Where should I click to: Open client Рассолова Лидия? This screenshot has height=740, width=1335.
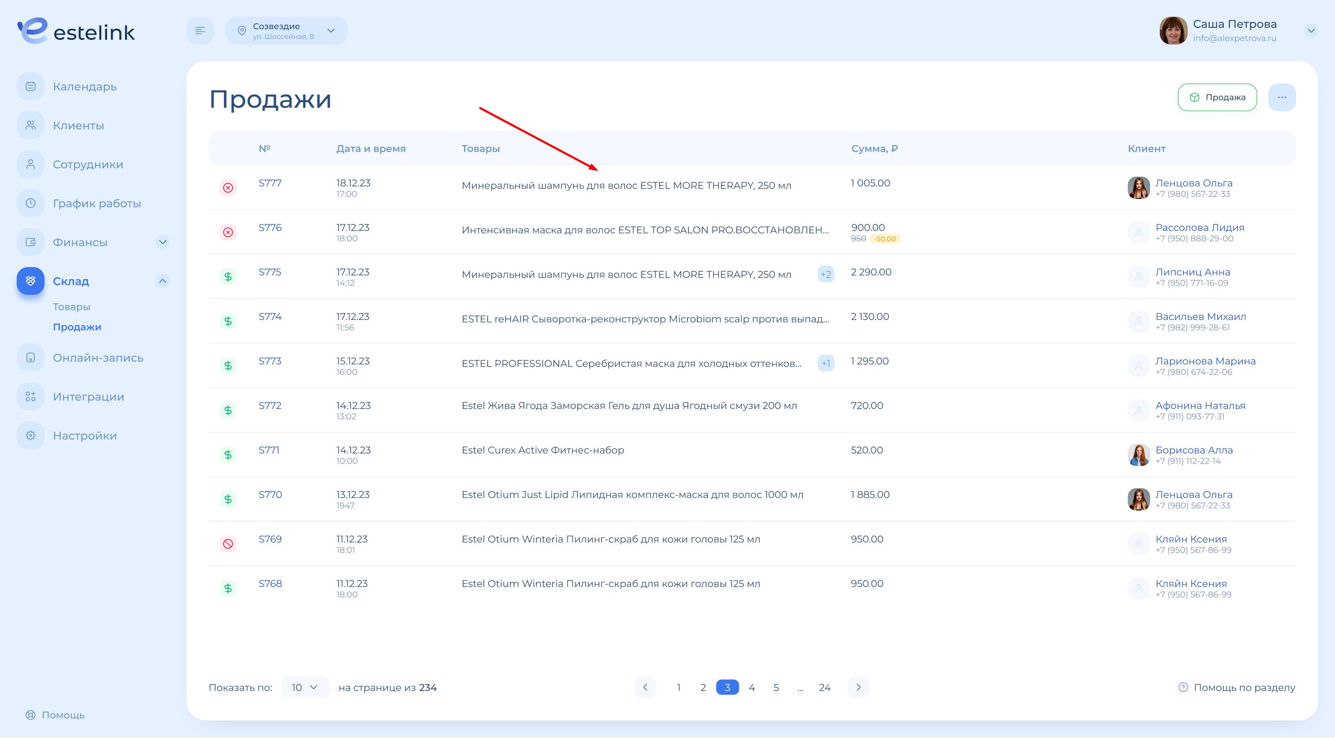(1200, 228)
